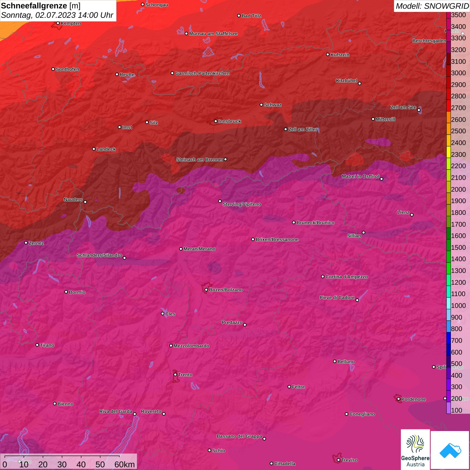Click the '3000' legend value
470x470 pixels.
pos(459,73)
